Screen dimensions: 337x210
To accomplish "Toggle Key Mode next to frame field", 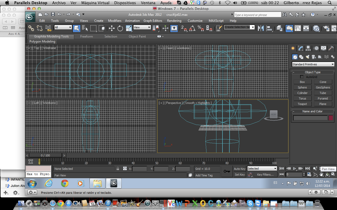I will [x=282, y=174].
